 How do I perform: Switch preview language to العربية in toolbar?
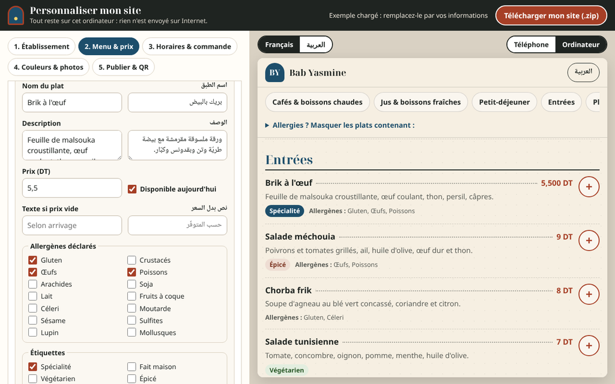coord(316,44)
